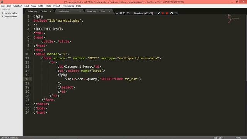The width and height of the screenshot is (247, 139).
Task: Click the include "lib/koneksi.php" line
Action: (x=58, y=20)
